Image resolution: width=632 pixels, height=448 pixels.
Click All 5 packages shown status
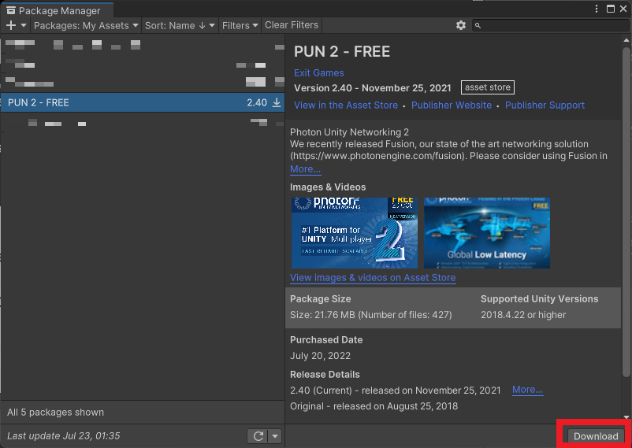point(55,412)
